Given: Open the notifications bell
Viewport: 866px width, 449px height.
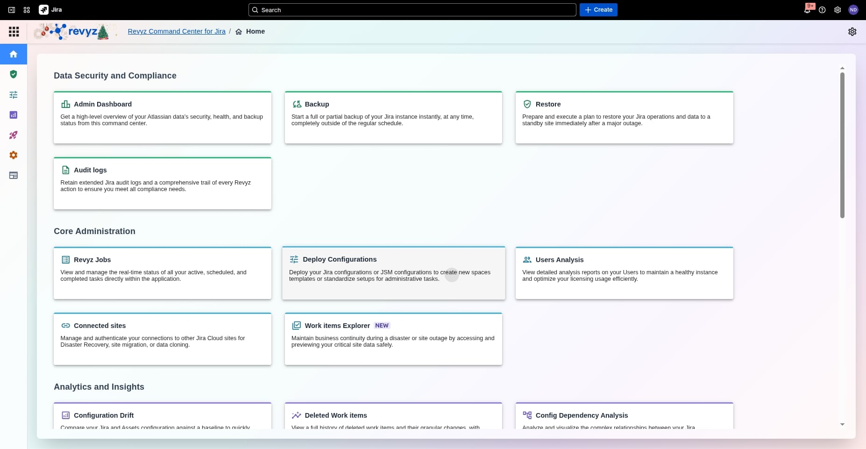Looking at the screenshot, I should point(807,10).
